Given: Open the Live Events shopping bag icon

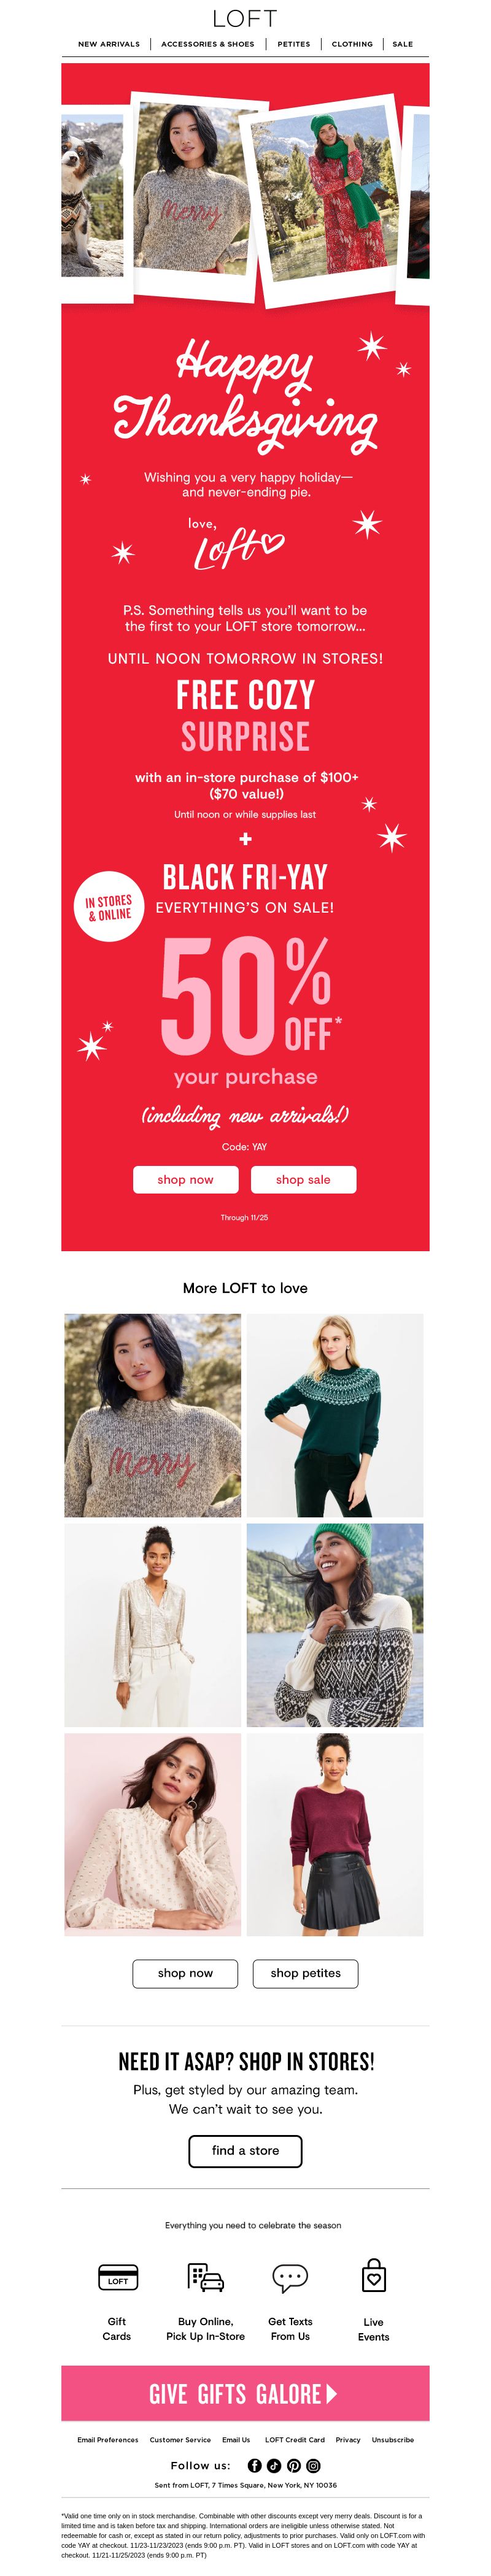Looking at the screenshot, I should tap(373, 2275).
